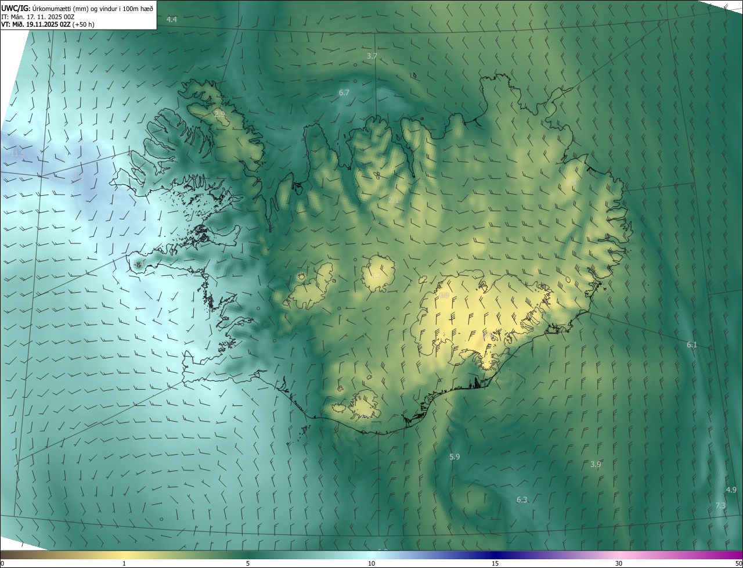This screenshot has width=743, height=568.
Task: Click the 4.4 value on the map
Action: point(172,20)
